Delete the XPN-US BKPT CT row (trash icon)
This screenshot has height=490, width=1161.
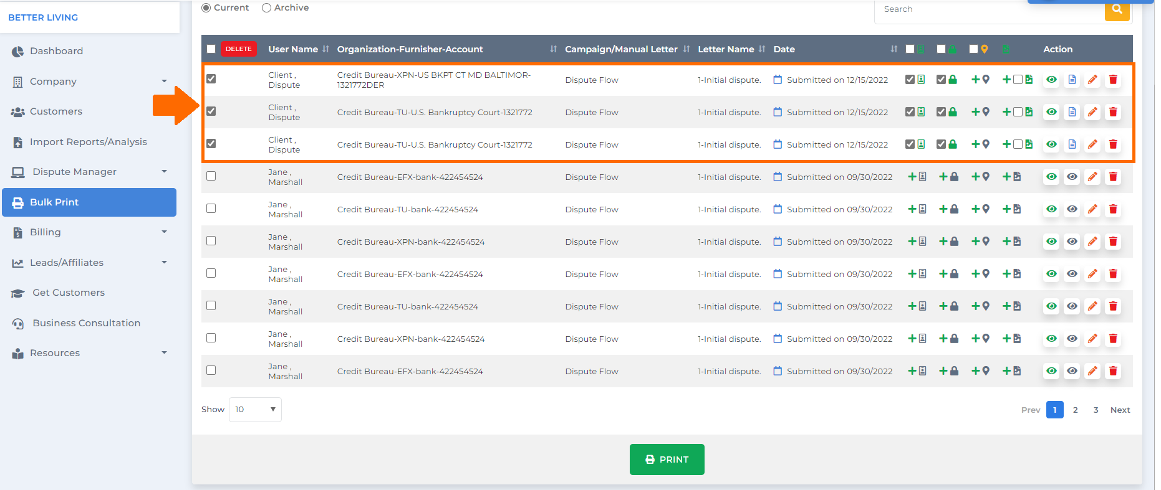(1113, 80)
